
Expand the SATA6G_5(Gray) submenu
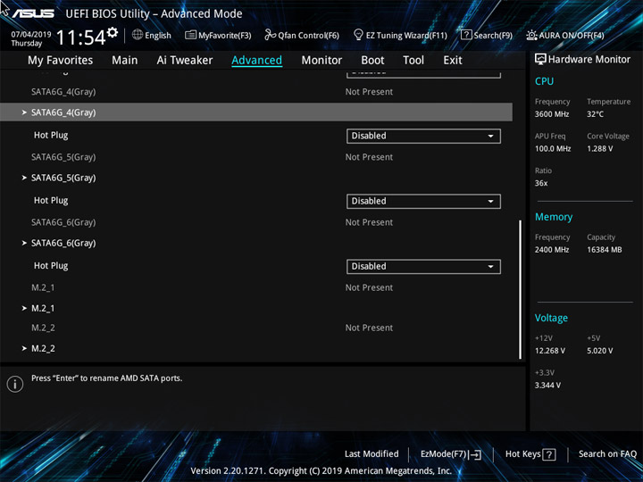pyautogui.click(x=63, y=178)
